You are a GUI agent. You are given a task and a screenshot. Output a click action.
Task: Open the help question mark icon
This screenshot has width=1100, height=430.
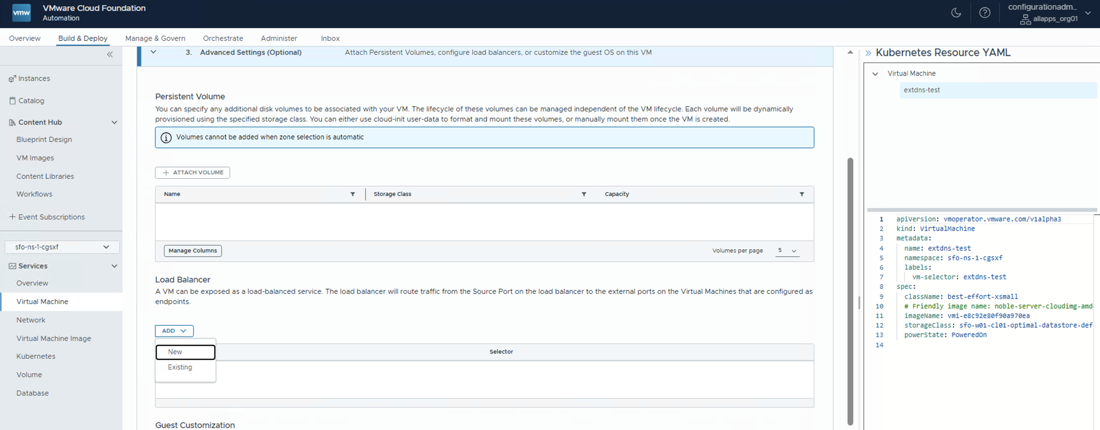pos(984,13)
